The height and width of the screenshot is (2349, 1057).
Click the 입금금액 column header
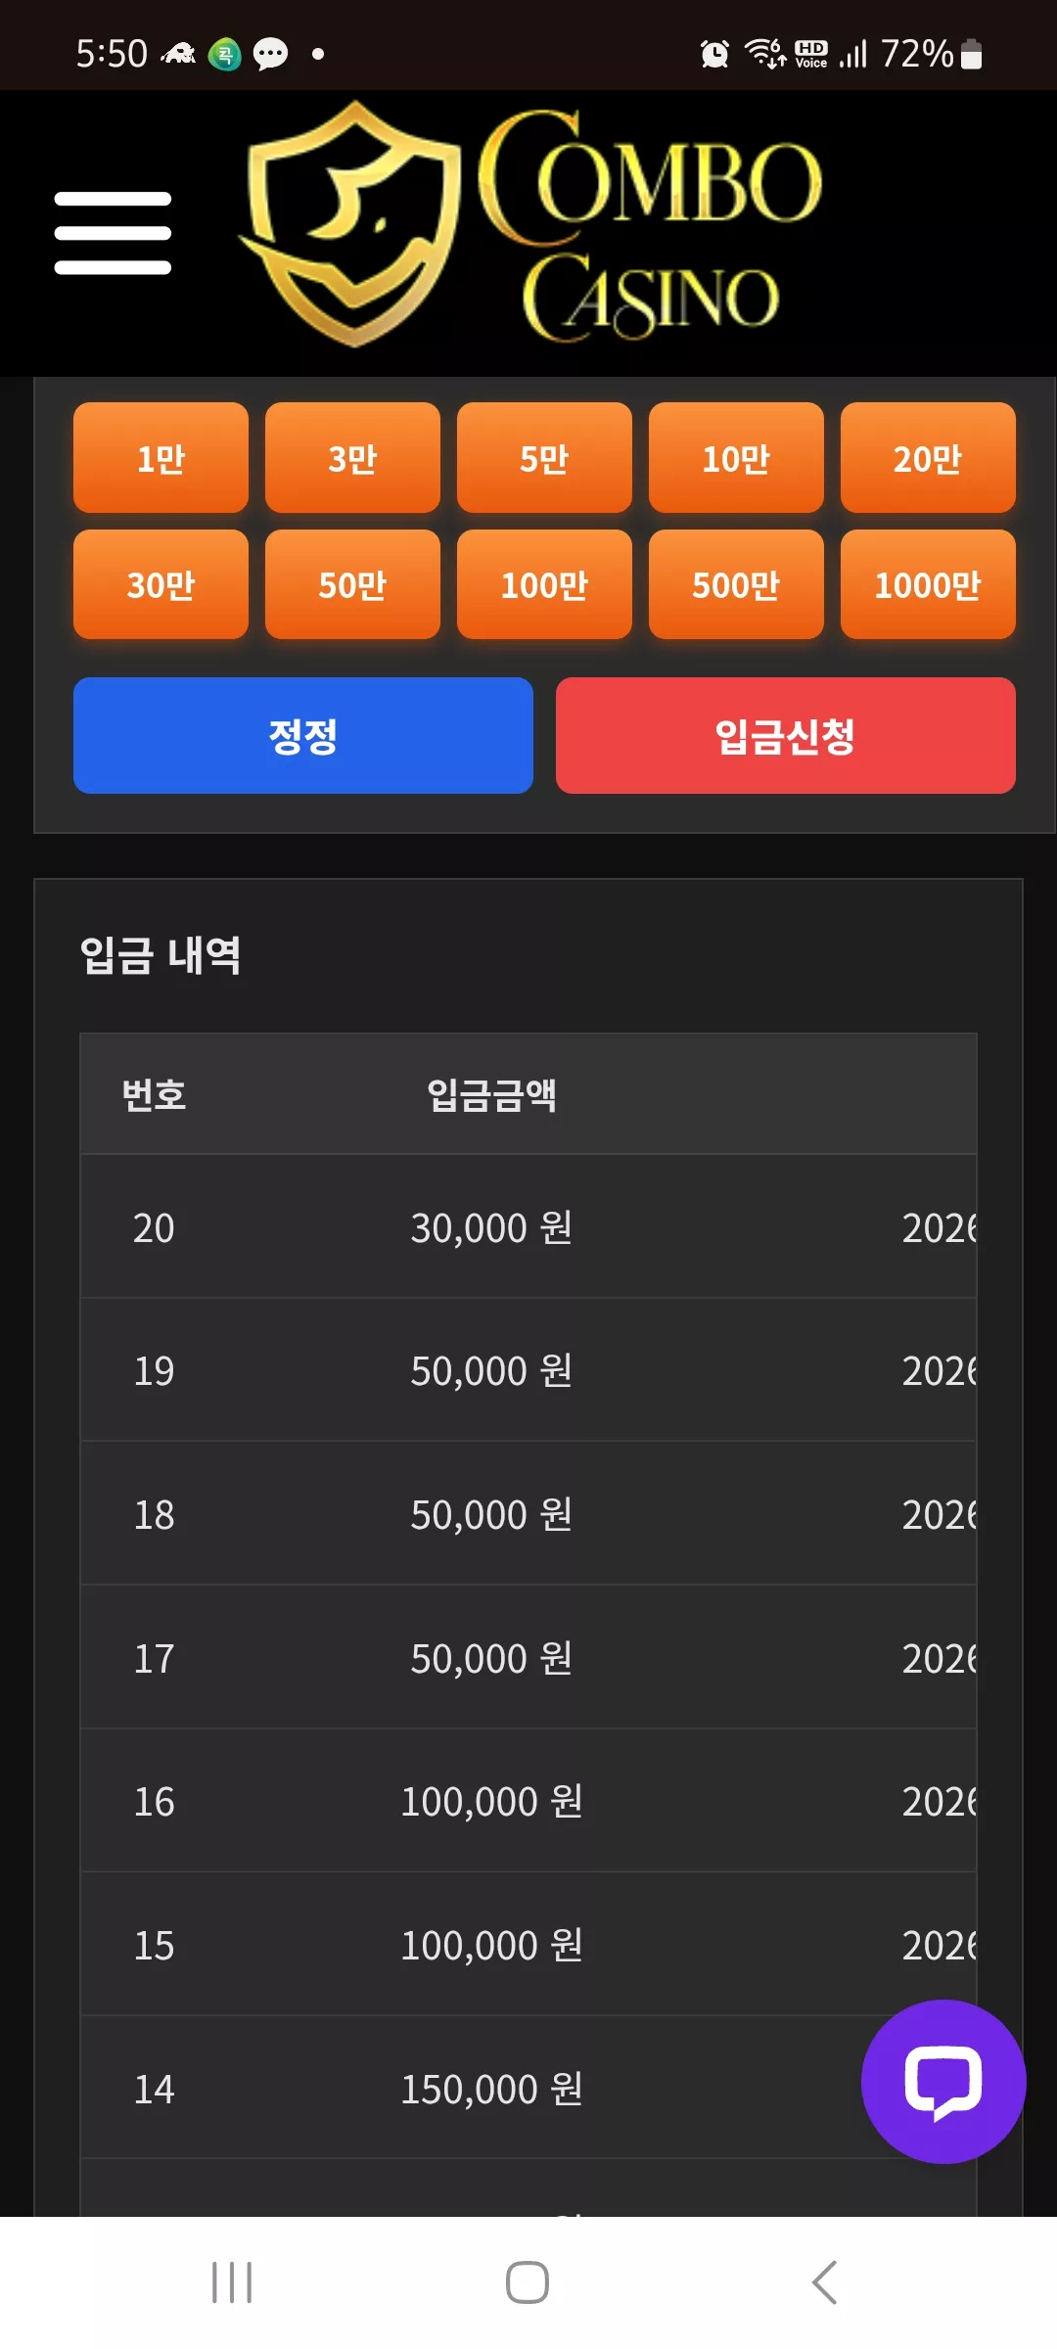(x=491, y=1094)
